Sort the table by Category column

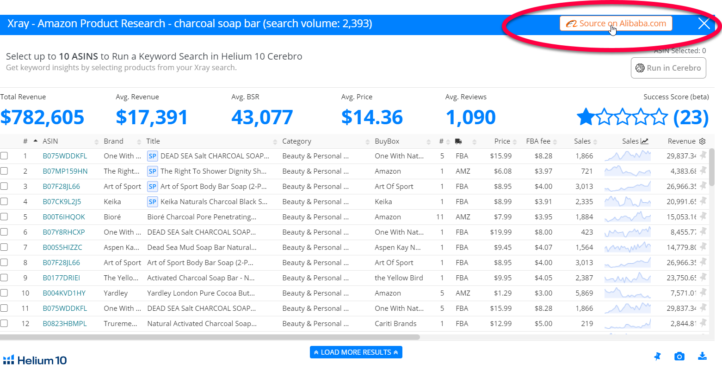(296, 141)
